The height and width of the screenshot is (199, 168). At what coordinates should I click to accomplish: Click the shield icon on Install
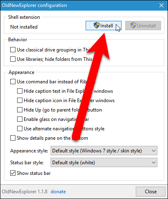[x=97, y=25]
